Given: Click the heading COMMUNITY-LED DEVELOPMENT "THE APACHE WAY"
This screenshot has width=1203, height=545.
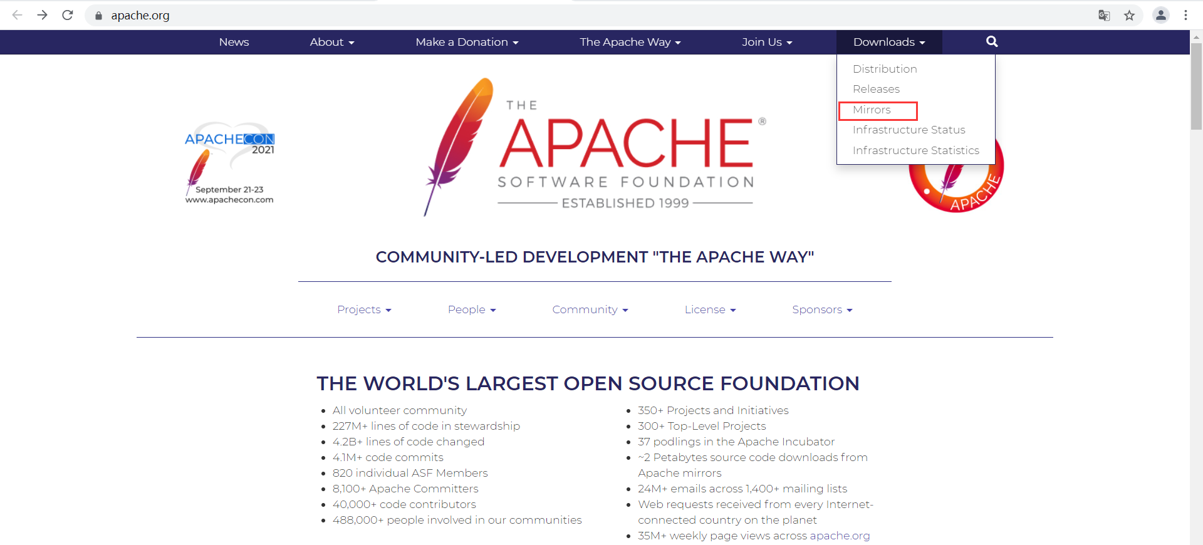Looking at the screenshot, I should (x=595, y=257).
